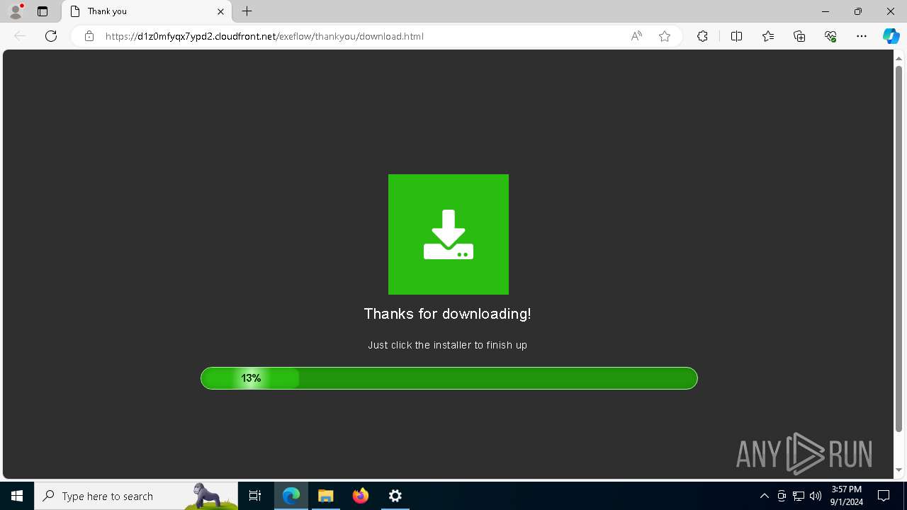The height and width of the screenshot is (510, 907).
Task: Minimize the Edge window
Action: [826, 11]
